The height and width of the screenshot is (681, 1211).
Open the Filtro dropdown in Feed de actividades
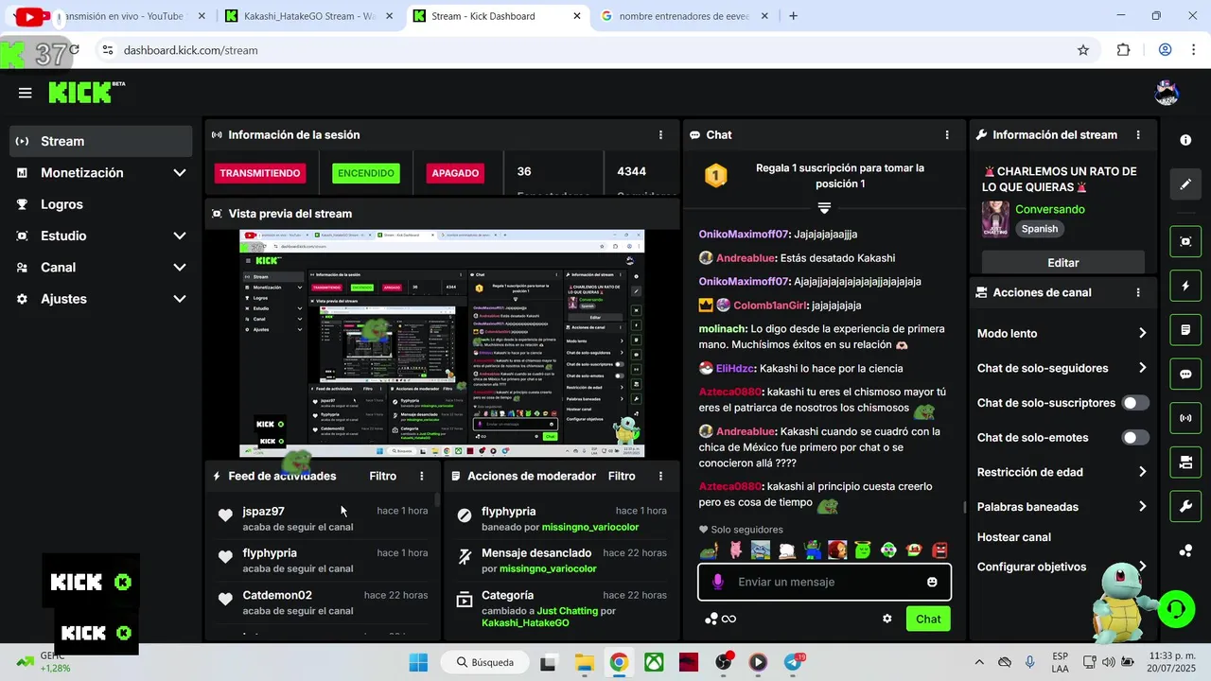pos(383,476)
